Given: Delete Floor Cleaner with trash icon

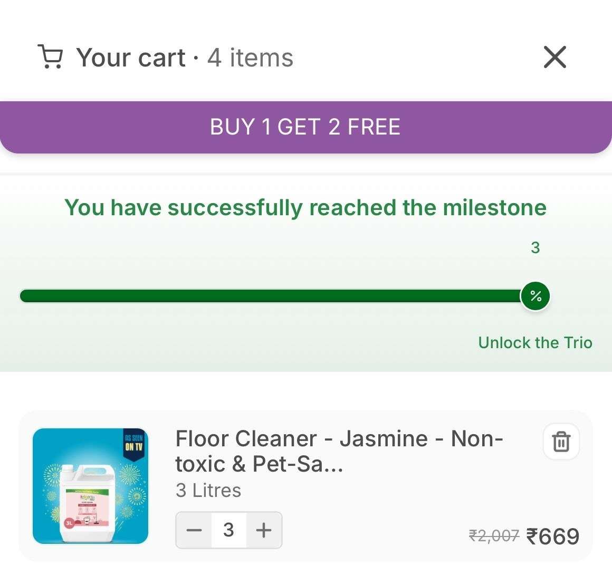Looking at the screenshot, I should [x=561, y=442].
